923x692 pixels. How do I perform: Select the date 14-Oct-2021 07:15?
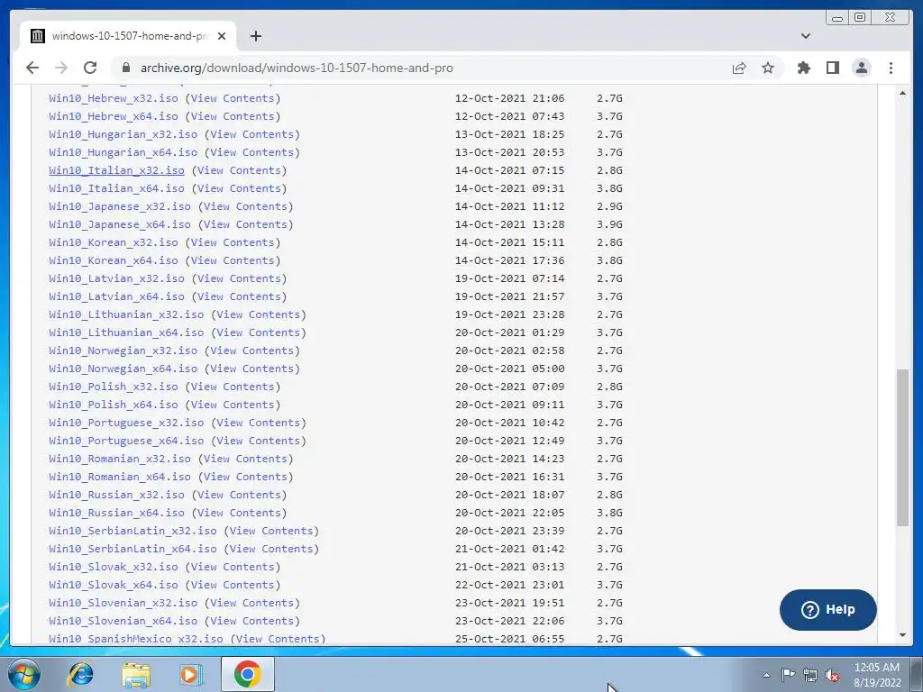(x=510, y=170)
